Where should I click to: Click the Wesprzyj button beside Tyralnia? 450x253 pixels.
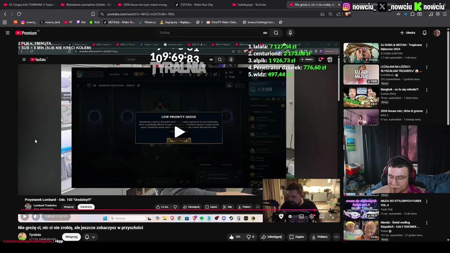71,237
